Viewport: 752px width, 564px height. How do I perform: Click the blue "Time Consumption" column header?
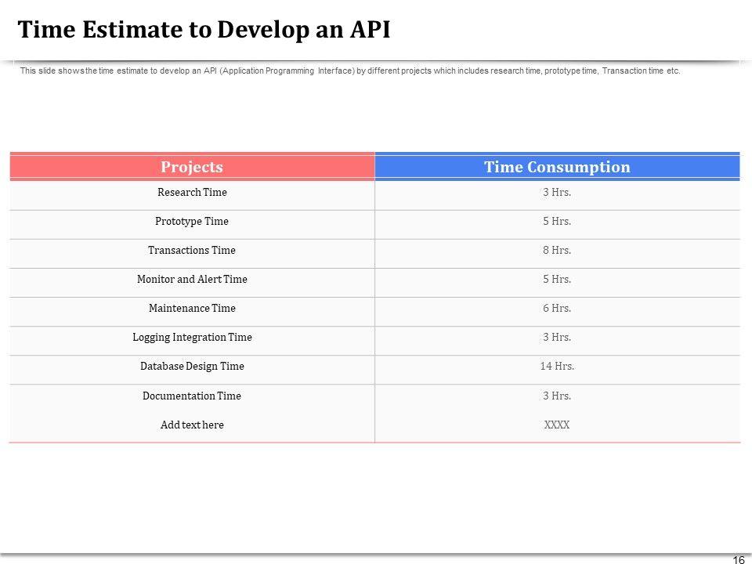557,167
